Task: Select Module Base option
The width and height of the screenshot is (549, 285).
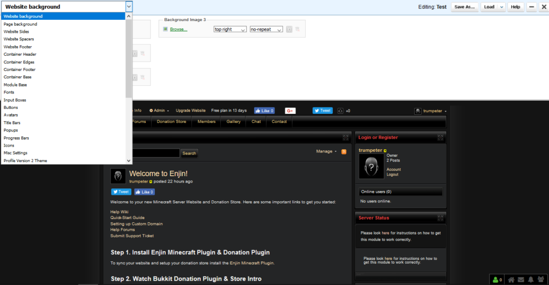Action: [x=63, y=85]
